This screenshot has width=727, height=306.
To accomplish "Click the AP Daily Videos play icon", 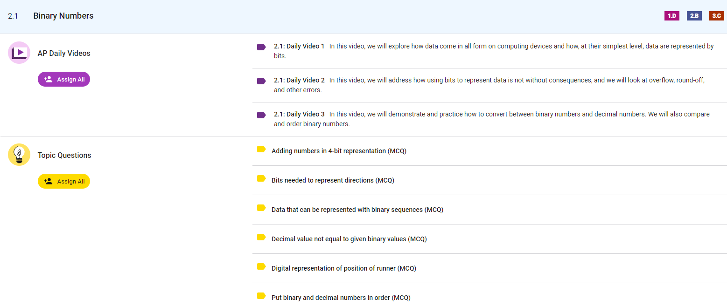I will 19,53.
